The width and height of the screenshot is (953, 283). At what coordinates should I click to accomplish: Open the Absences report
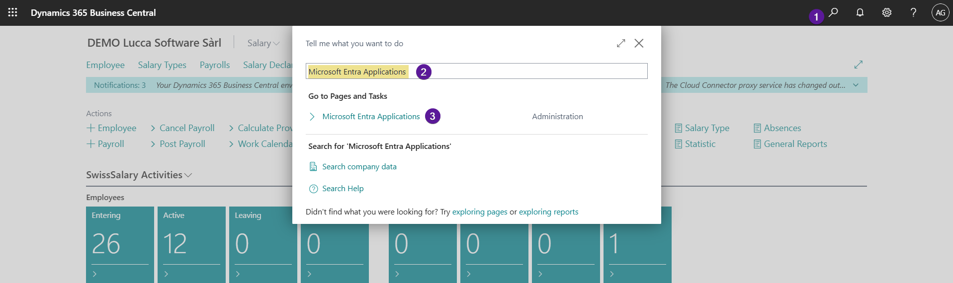click(x=782, y=128)
